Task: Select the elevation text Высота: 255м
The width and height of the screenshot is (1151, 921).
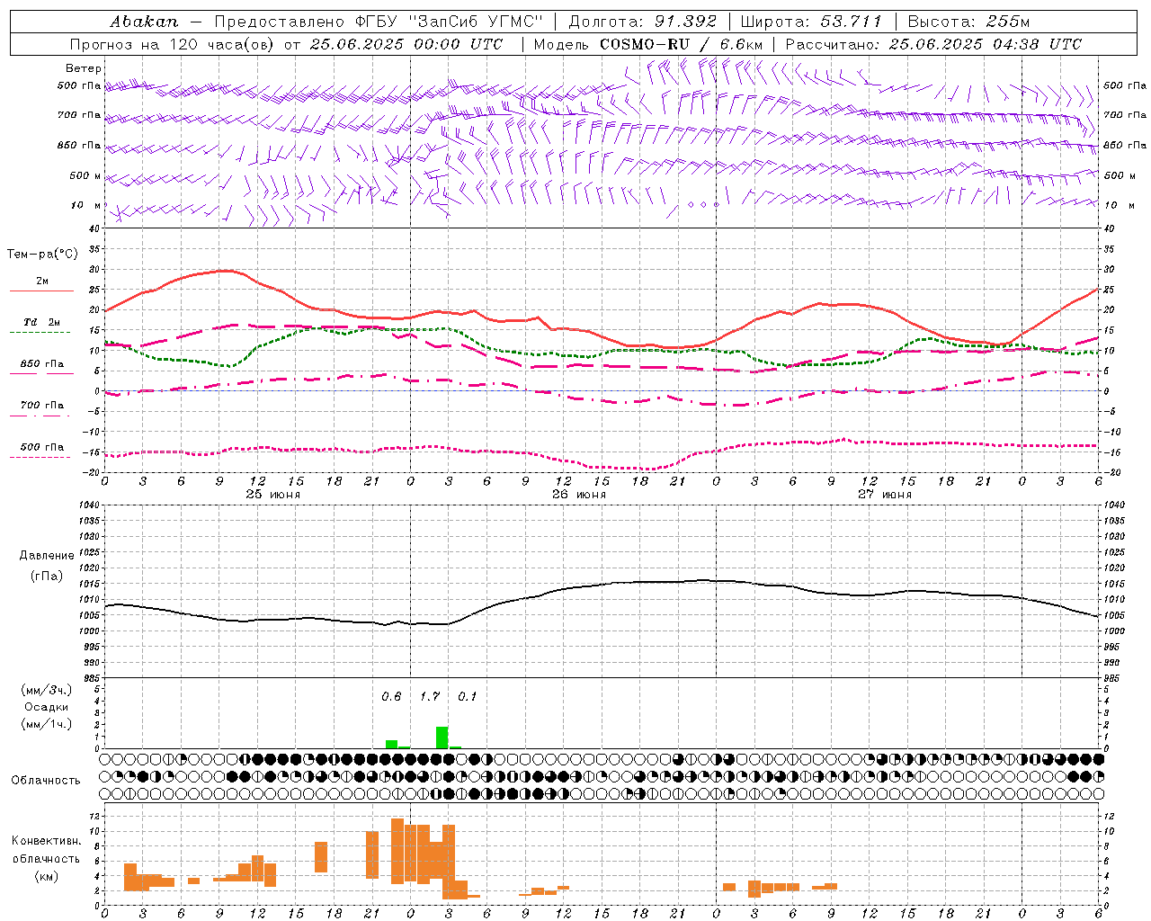Action: [968, 22]
